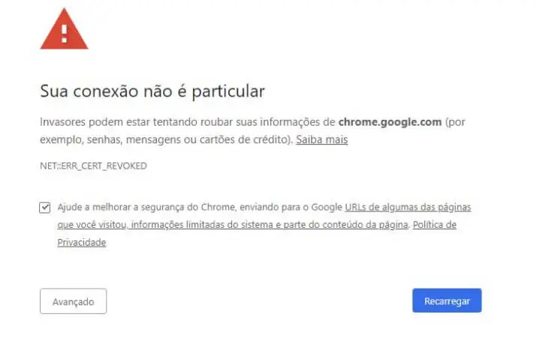Image resolution: width=540 pixels, height=338 pixels.
Task: Click 'senhas, mensagens ou cartões de crédito' text
Action: [x=187, y=139]
